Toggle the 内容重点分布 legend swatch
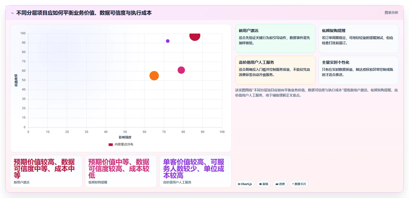 111,144
